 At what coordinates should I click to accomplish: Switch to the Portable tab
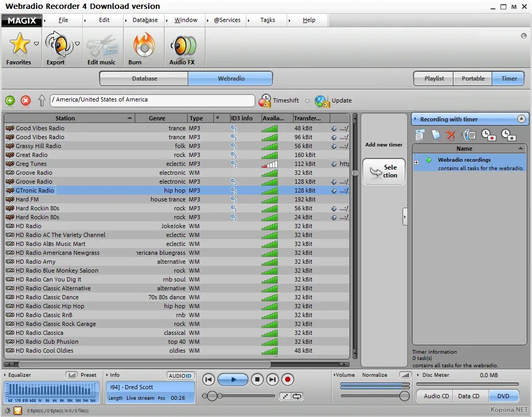click(x=473, y=78)
